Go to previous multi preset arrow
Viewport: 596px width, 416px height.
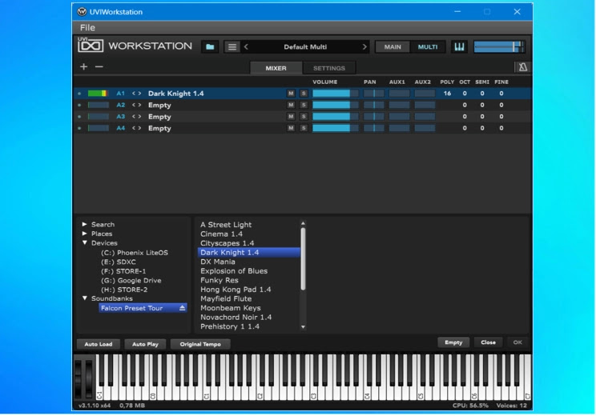coord(246,46)
